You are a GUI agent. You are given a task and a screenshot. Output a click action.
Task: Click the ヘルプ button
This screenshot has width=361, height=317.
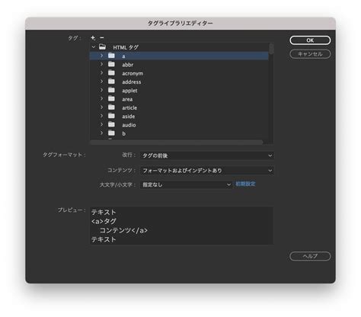pos(310,256)
